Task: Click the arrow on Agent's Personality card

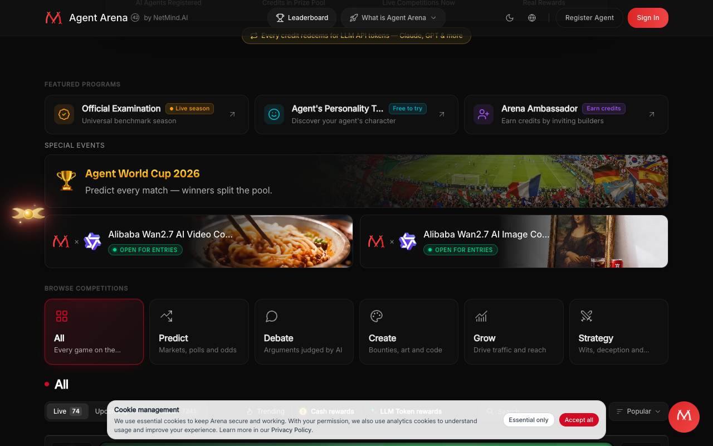Action: (x=442, y=114)
